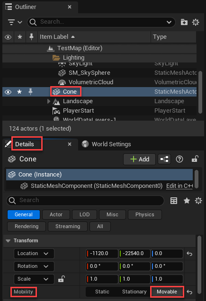Create a new folder in the Outliner

pos(184,22)
